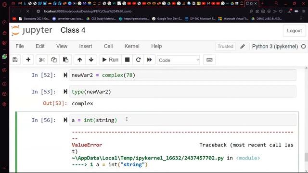Open the Help menu
This screenshot has width=308, height=173.
156,46
